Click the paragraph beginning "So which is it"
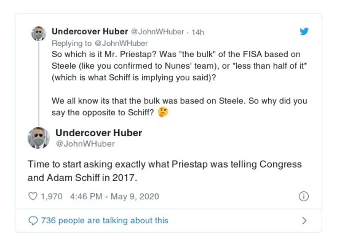Viewport: 337px width, 246px height. (x=179, y=66)
